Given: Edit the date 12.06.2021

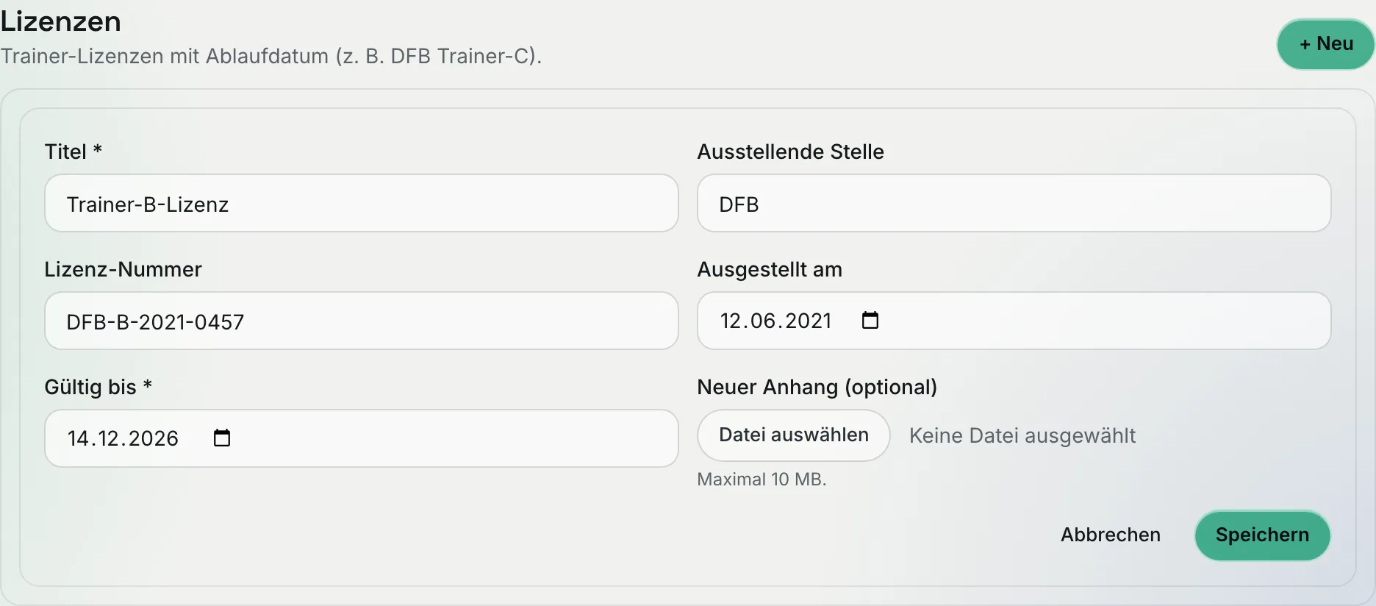Looking at the screenshot, I should click(x=775, y=321).
